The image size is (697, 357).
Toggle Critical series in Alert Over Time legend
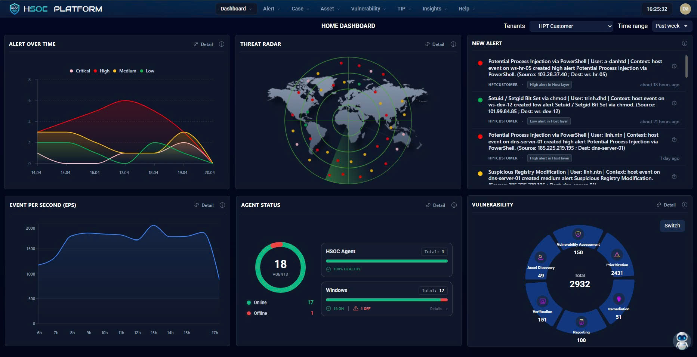pos(80,71)
